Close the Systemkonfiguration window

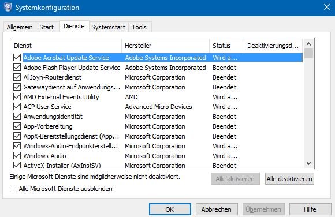point(327,8)
